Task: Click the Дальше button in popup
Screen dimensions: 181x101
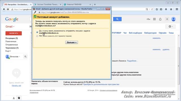Action: pos(72,42)
